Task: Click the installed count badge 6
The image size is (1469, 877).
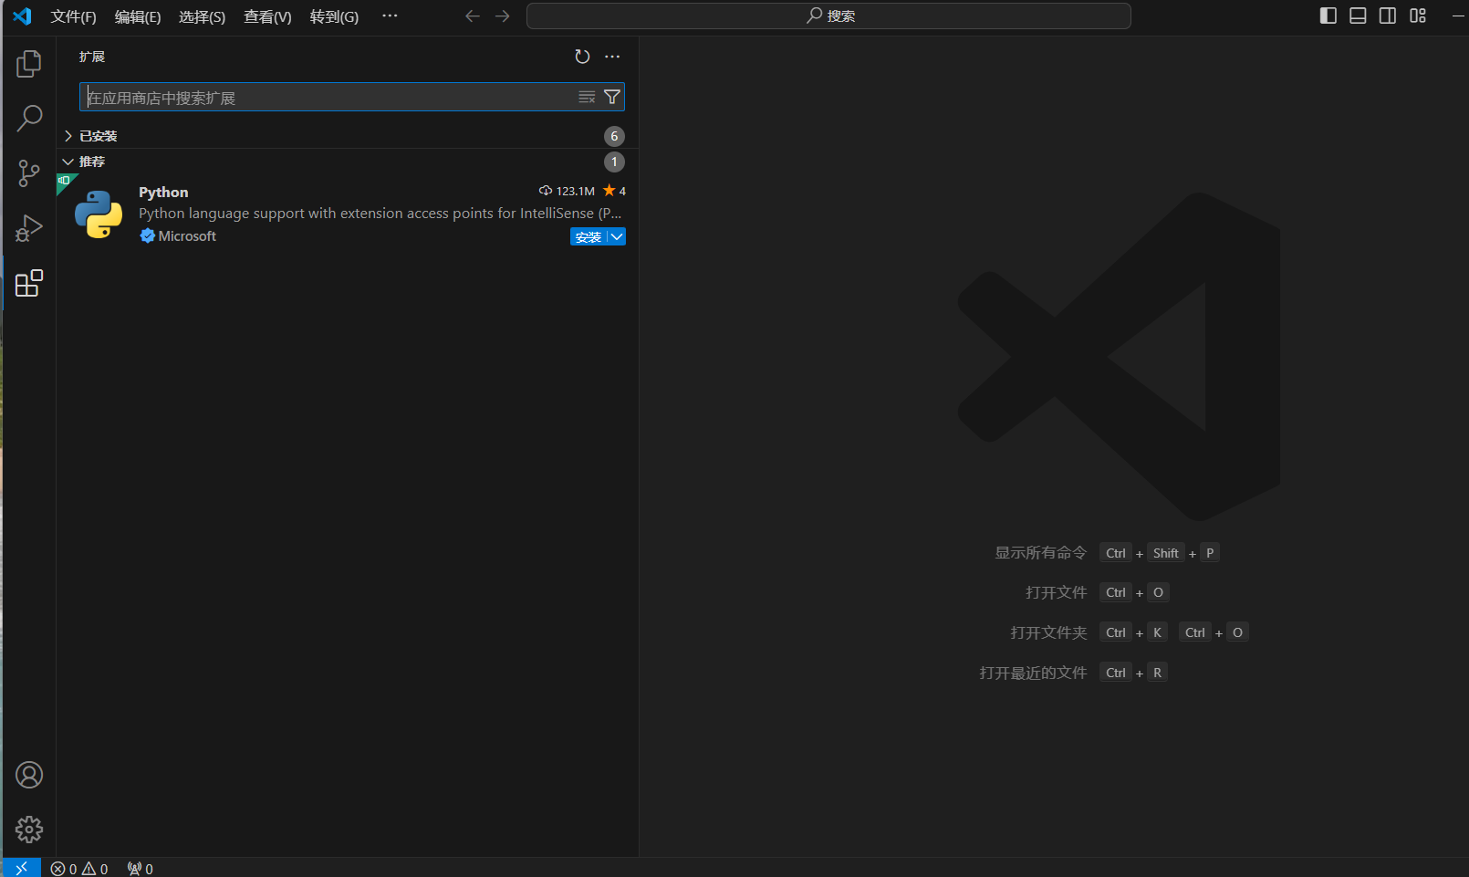Action: (614, 136)
